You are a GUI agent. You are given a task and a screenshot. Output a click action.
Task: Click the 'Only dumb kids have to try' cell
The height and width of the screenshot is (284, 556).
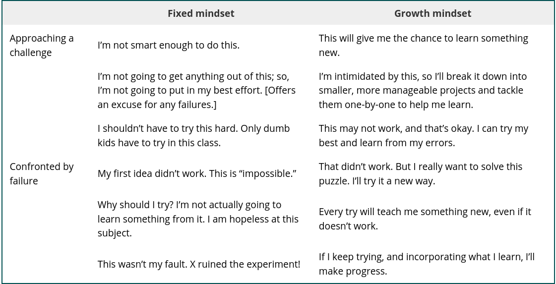(193, 136)
